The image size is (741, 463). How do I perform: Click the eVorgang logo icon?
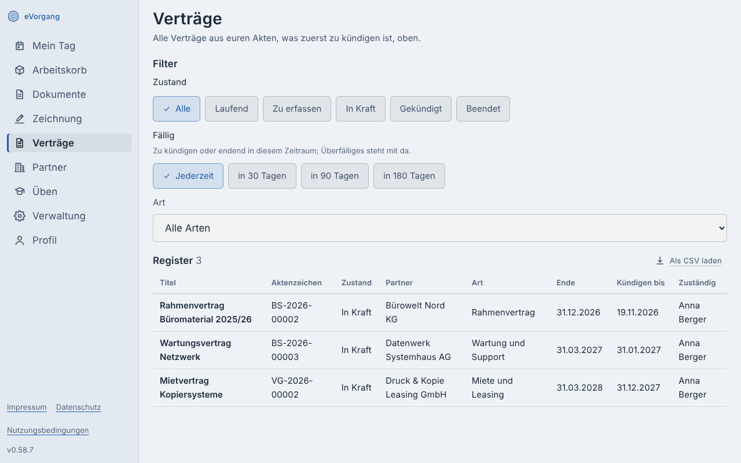click(13, 16)
